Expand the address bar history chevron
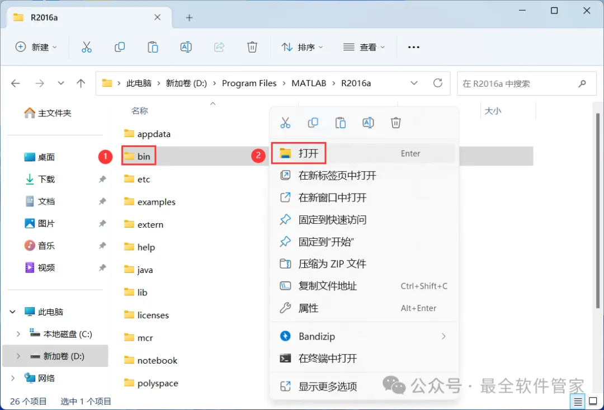Viewport: 604px width, 410px height. [414, 83]
